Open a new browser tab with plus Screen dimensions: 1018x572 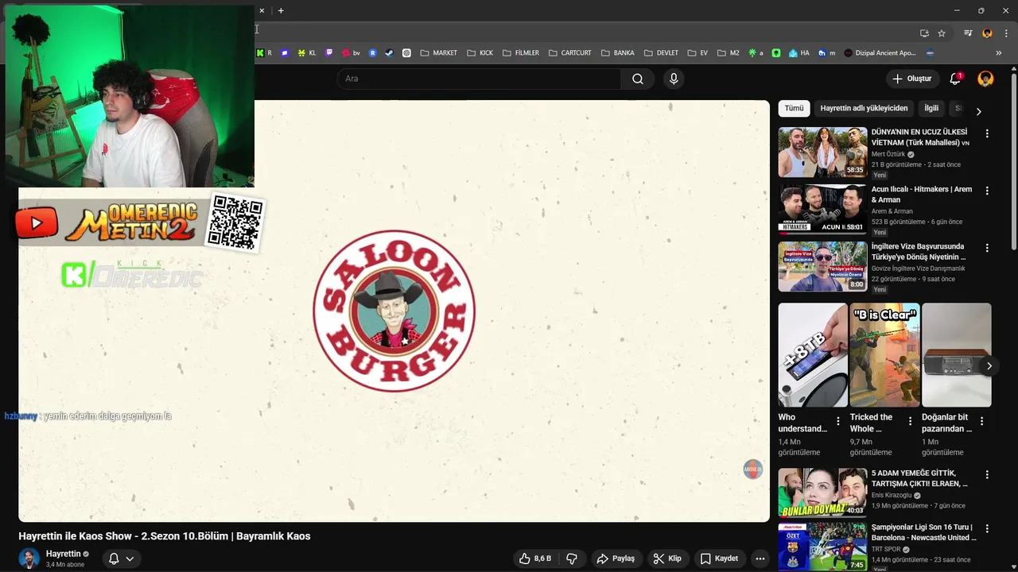tap(281, 10)
